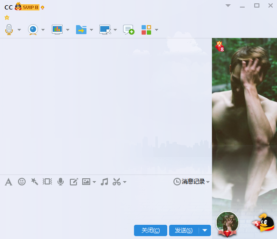Open 消息记录 message history
This screenshot has width=277, height=239.
pos(189,182)
